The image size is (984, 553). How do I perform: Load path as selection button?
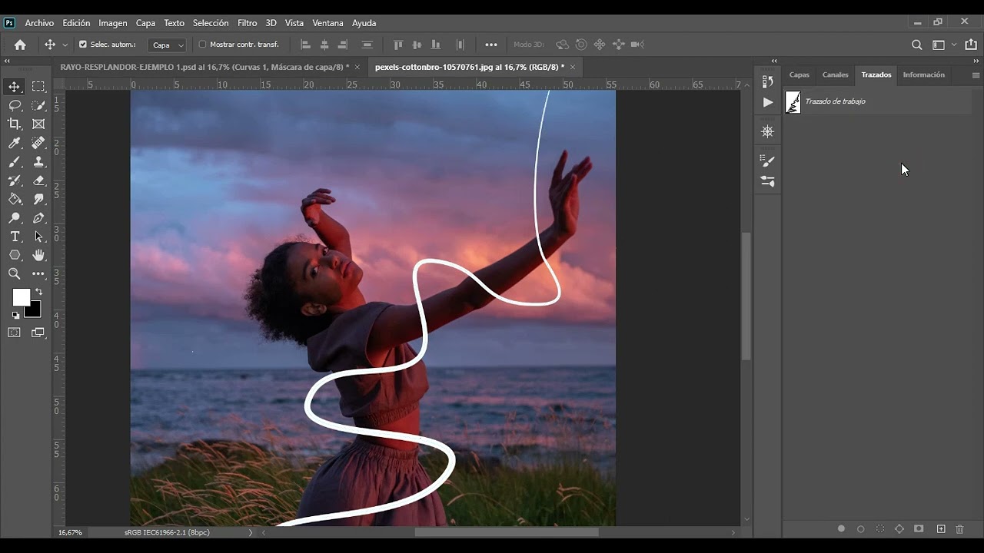[x=880, y=529]
